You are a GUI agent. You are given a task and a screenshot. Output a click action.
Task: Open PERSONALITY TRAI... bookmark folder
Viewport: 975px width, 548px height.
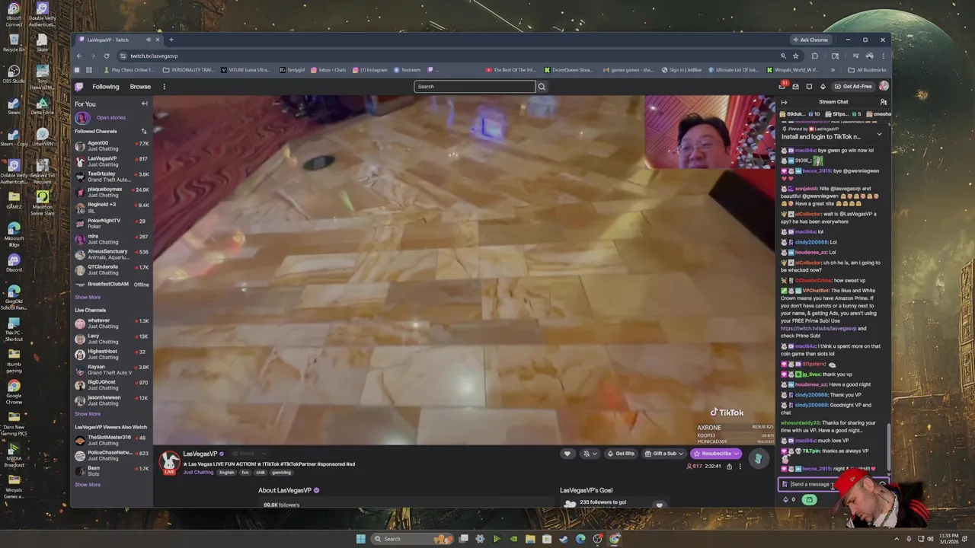(x=189, y=70)
